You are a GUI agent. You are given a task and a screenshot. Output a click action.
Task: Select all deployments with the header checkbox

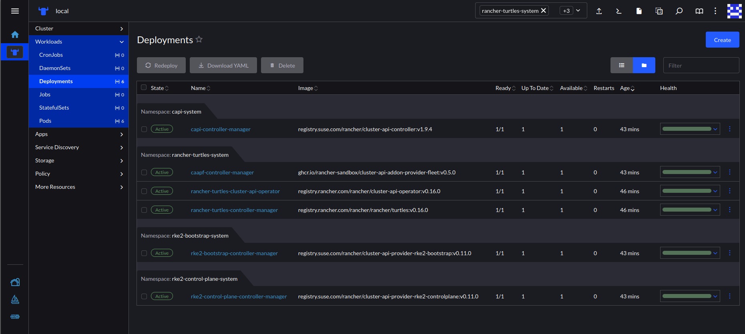(144, 88)
